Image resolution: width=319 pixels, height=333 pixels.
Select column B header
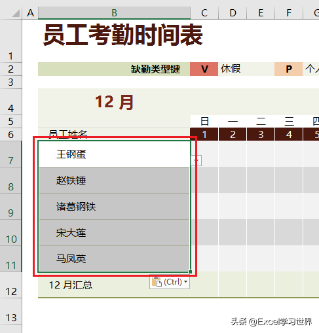(114, 13)
